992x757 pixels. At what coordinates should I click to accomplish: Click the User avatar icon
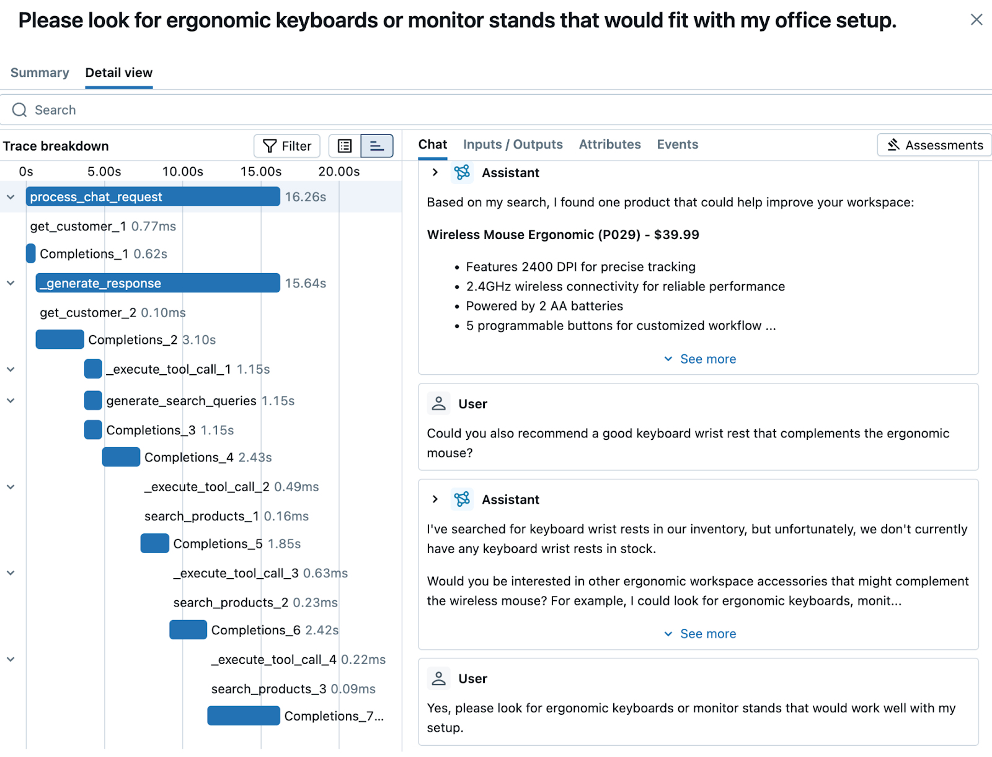(438, 403)
